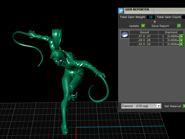Click the green Save Report arrow

click(179, 26)
